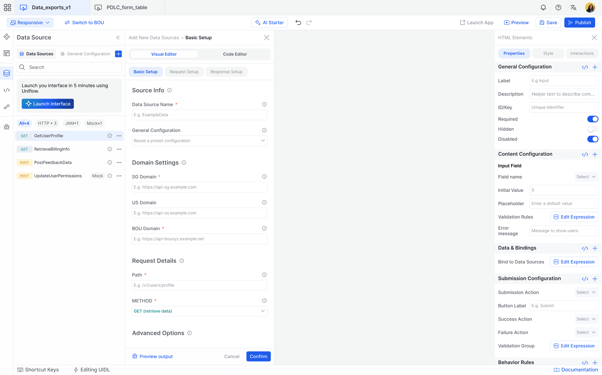Switch to the Request Setup tab

(x=184, y=72)
